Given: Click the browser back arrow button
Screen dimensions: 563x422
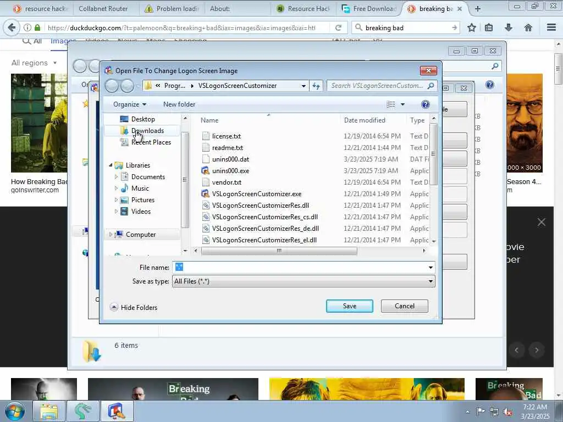Looking at the screenshot, I should [12, 27].
